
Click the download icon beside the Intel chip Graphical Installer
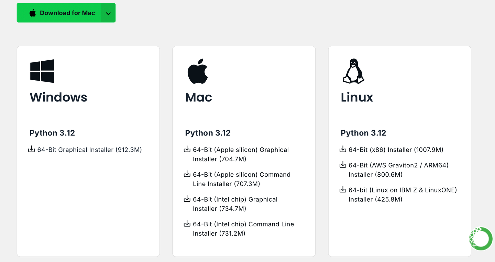[187, 199]
